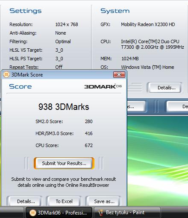Click HLSL VS Target value 3_0
This screenshot has height=218, width=188.
tap(59, 50)
